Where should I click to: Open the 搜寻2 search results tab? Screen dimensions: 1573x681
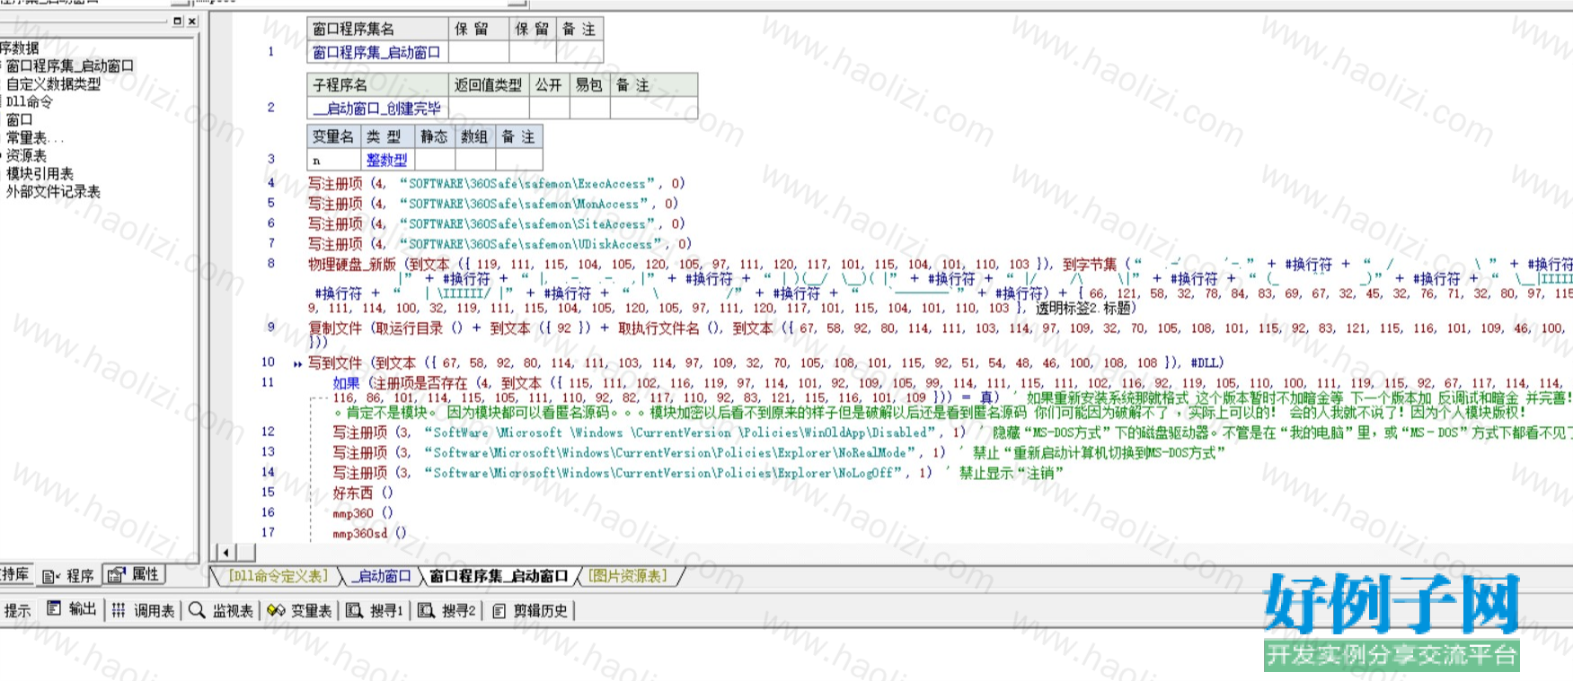[x=446, y=610]
